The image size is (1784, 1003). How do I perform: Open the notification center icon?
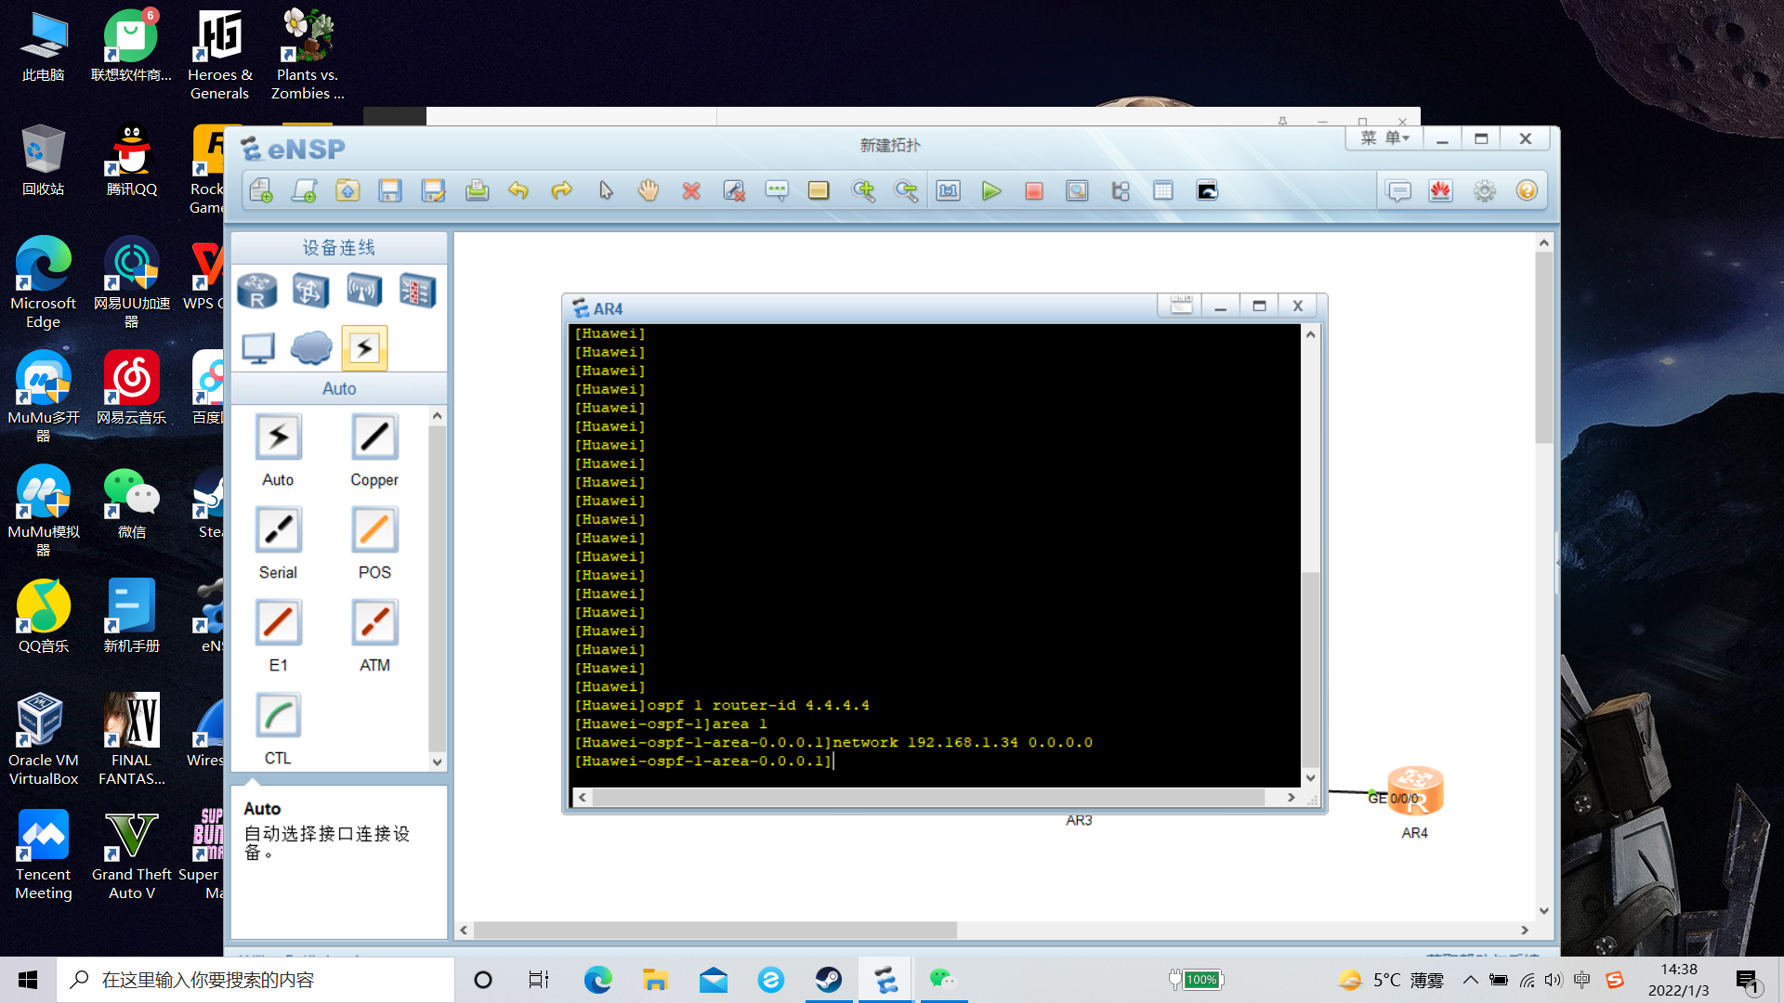(x=1747, y=980)
